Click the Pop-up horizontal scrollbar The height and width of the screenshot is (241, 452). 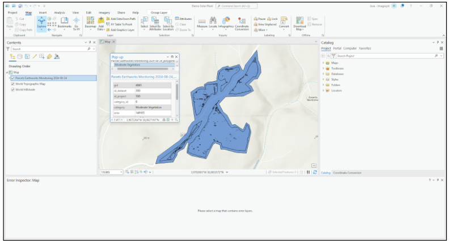tap(142, 69)
